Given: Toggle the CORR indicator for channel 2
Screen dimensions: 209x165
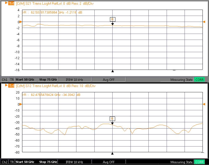Looking at the screenshot, I should pyautogui.click(x=199, y=162).
